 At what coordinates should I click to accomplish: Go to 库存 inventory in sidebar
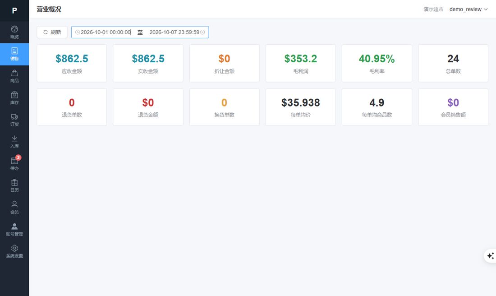click(x=14, y=98)
